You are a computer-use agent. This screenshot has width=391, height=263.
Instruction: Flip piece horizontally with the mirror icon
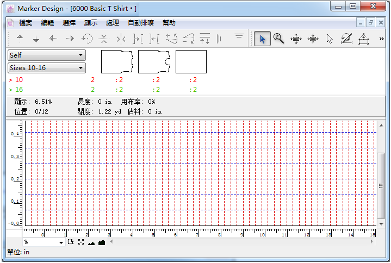121,39
